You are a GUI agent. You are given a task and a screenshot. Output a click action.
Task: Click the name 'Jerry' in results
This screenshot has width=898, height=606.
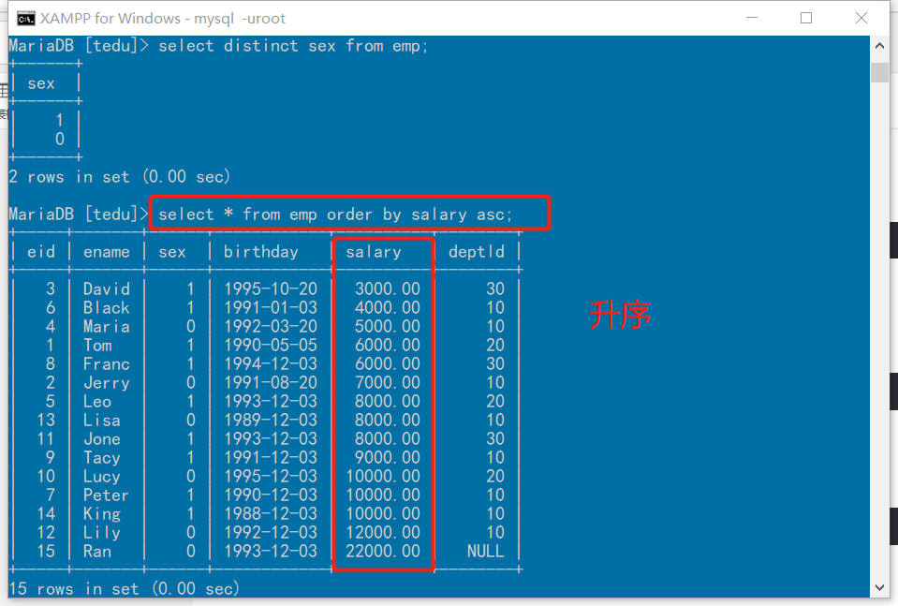click(107, 383)
